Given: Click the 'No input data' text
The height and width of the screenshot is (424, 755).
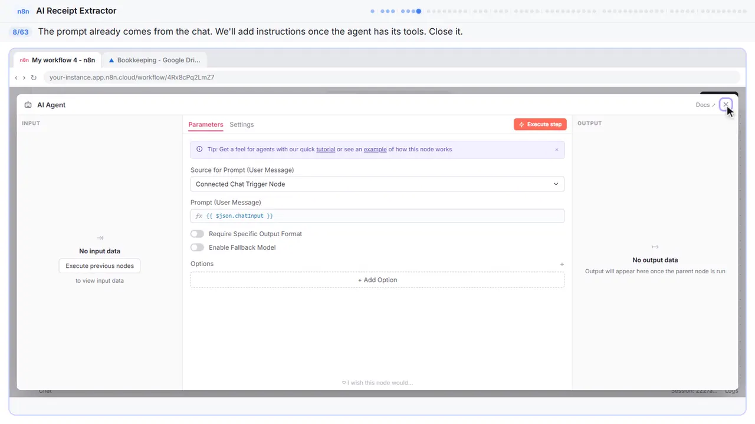Looking at the screenshot, I should click(100, 251).
